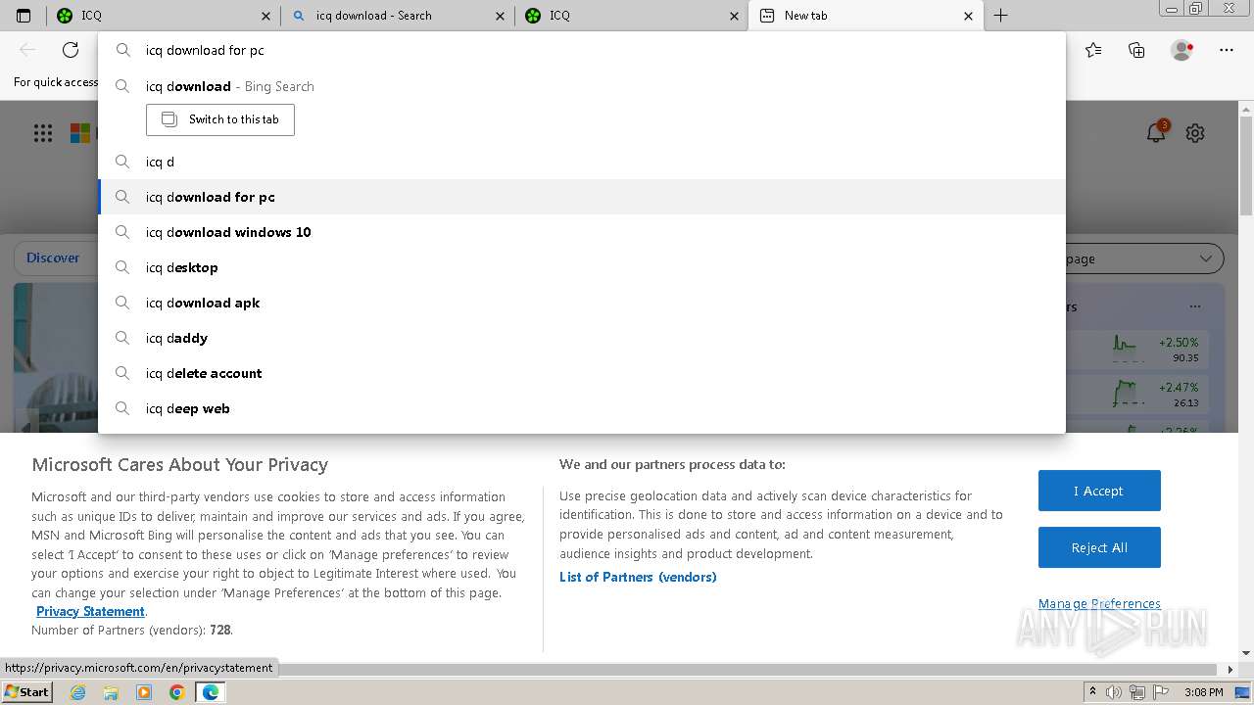Click the address bar text field
This screenshot has height=705, width=1254.
click(582, 50)
